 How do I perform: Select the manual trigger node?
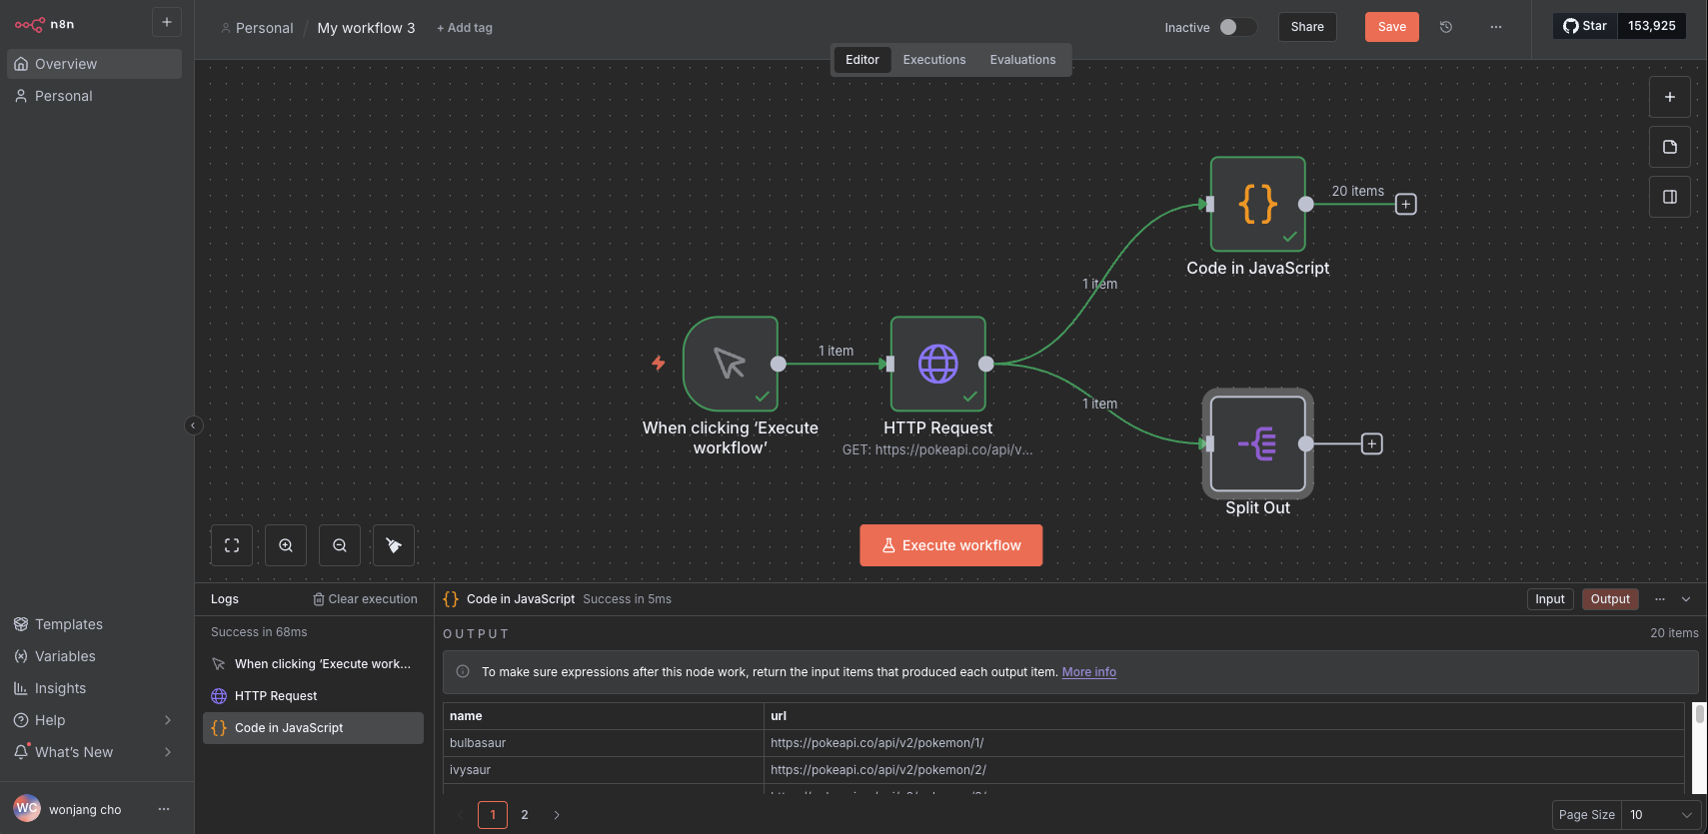point(731,364)
